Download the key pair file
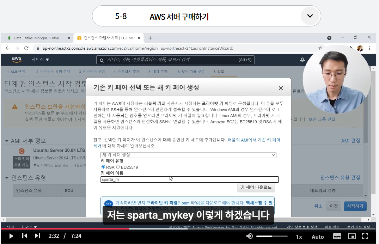Viewport: 379px width, 244px height. (256, 187)
